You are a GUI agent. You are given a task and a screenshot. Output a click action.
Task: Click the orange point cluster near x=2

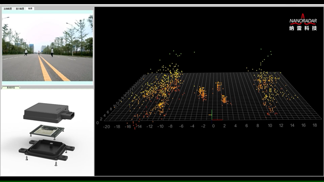(x=224, y=99)
